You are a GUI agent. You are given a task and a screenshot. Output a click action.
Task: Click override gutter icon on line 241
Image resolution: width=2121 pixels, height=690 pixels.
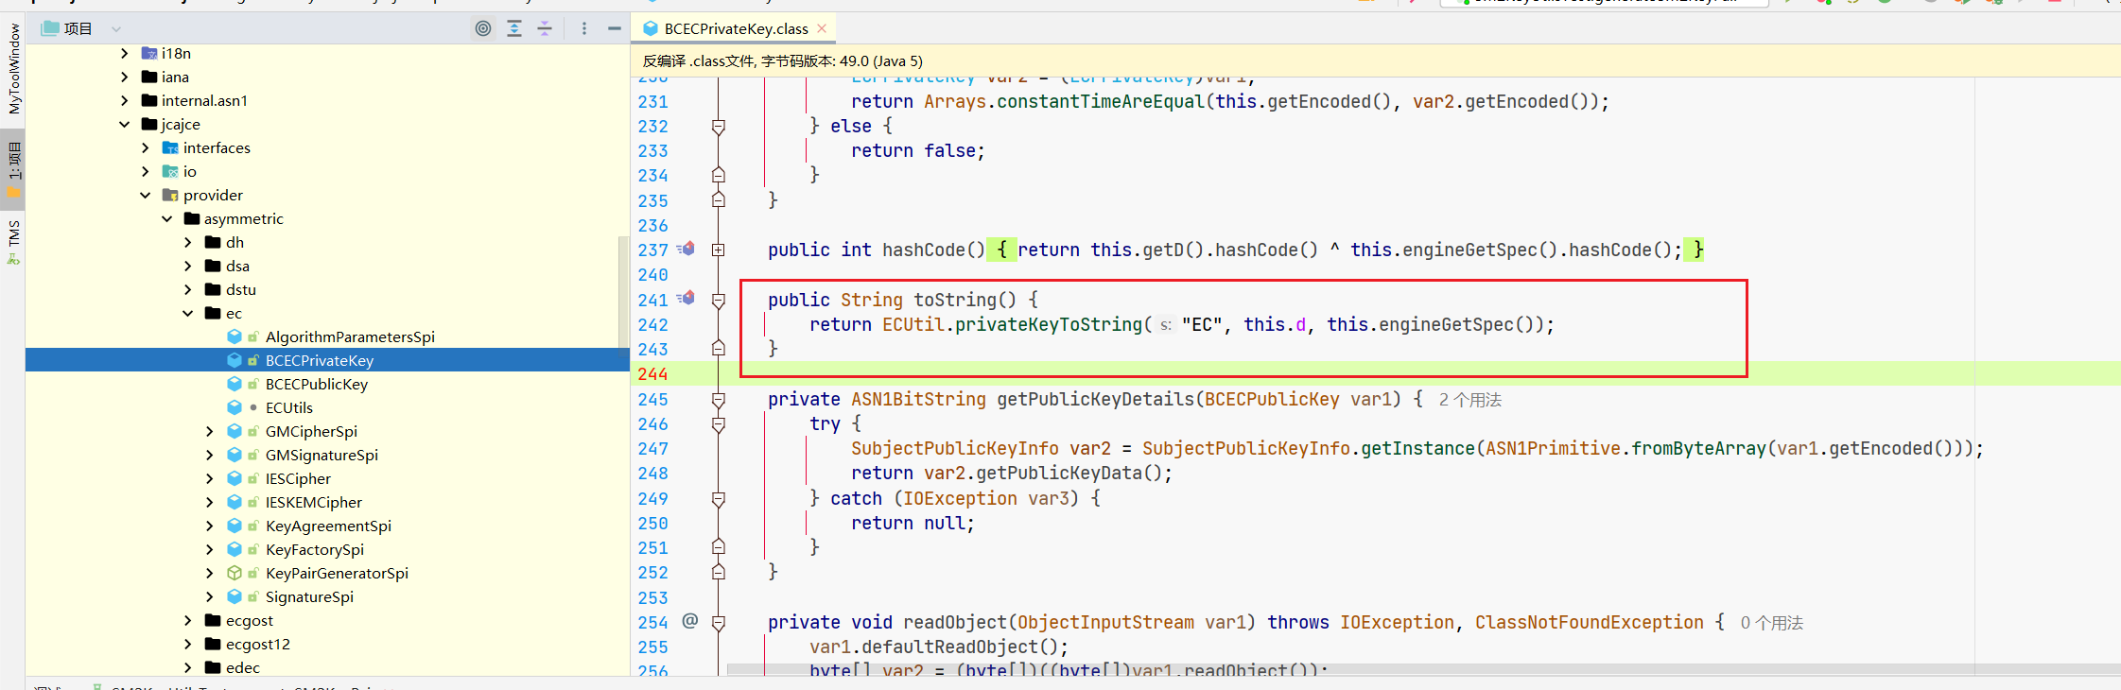pos(686,299)
